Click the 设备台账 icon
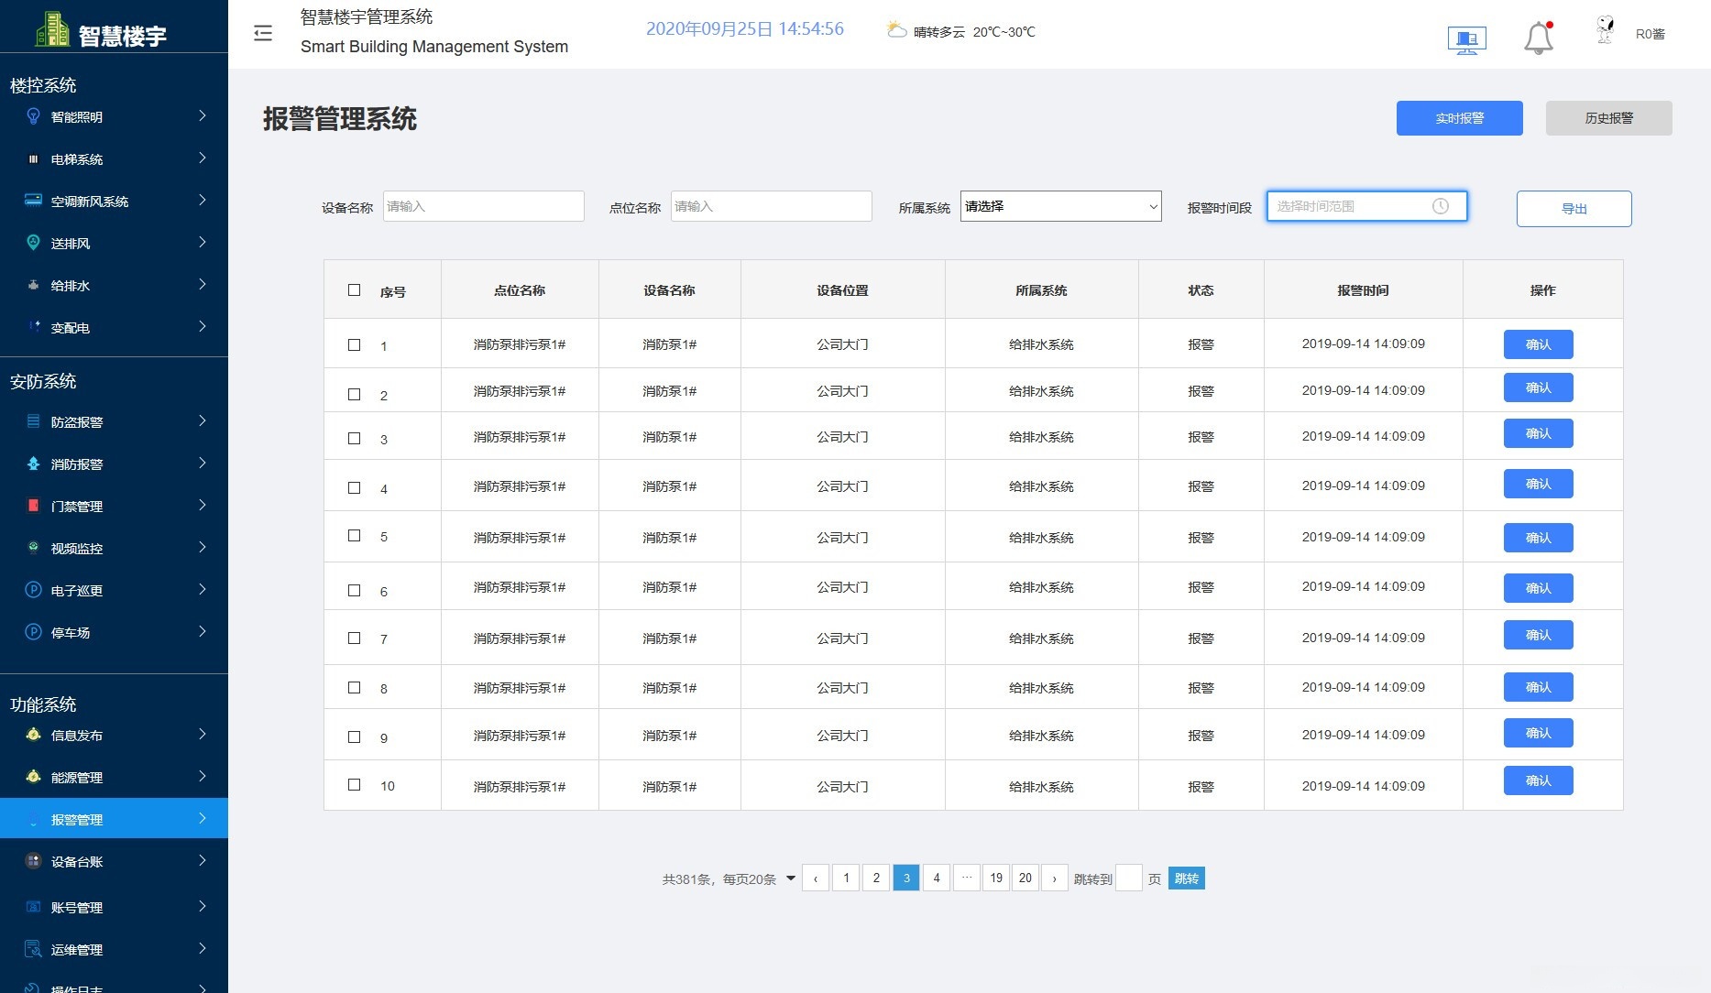Viewport: 1711px width, 993px height. coord(33,861)
